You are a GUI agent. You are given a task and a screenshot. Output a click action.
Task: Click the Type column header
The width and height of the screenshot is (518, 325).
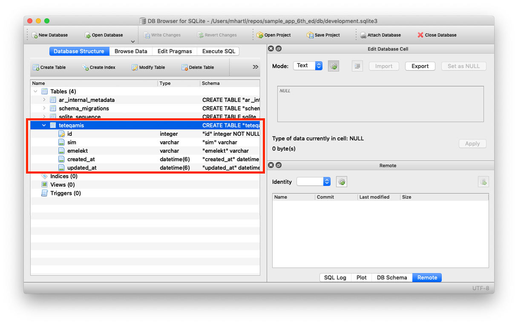179,83
